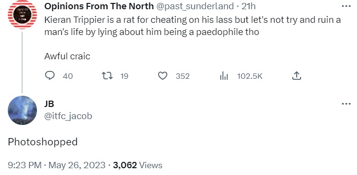Visit the @itfc_jacob handle
357x175 pixels.
point(68,116)
